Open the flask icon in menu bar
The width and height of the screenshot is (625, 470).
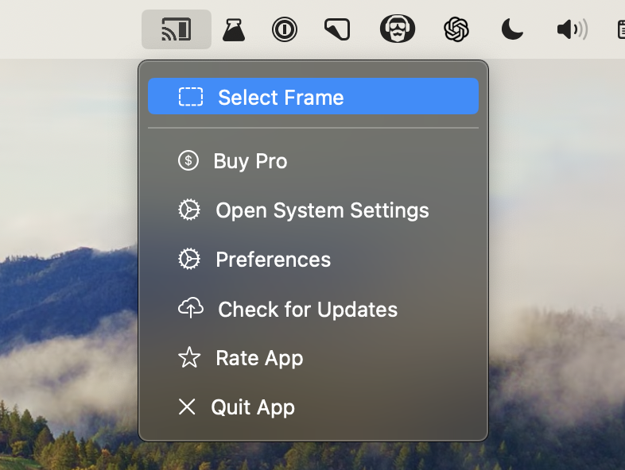(x=234, y=30)
